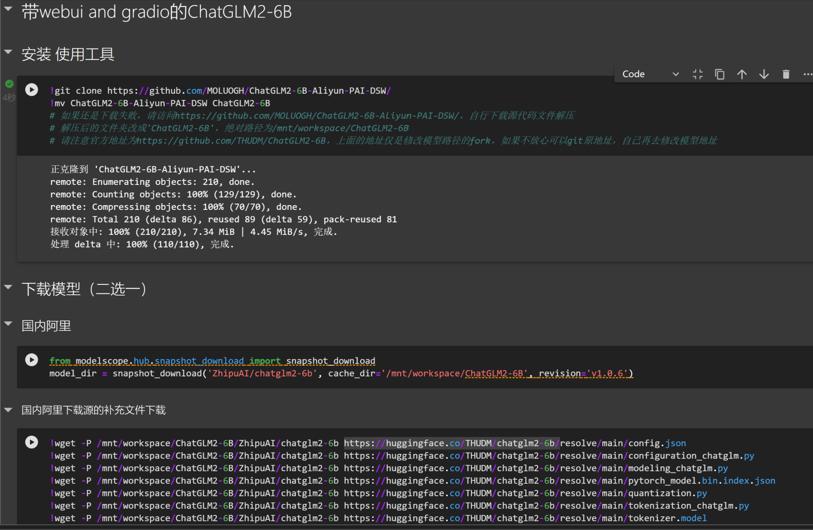Move the selected cell down
The image size is (813, 530).
[x=764, y=74]
